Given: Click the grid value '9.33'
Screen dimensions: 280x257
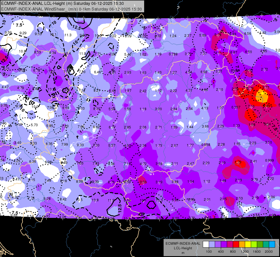Looking at the screenshot, I should pyautogui.click(x=80, y=145).
